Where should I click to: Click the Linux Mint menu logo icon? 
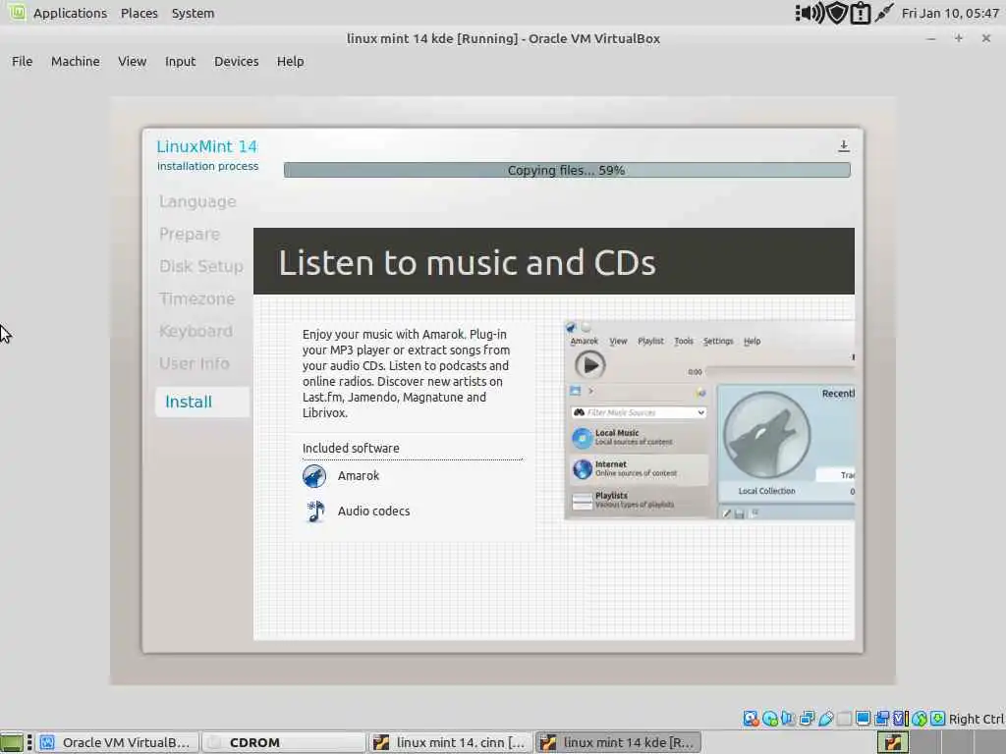click(x=18, y=12)
